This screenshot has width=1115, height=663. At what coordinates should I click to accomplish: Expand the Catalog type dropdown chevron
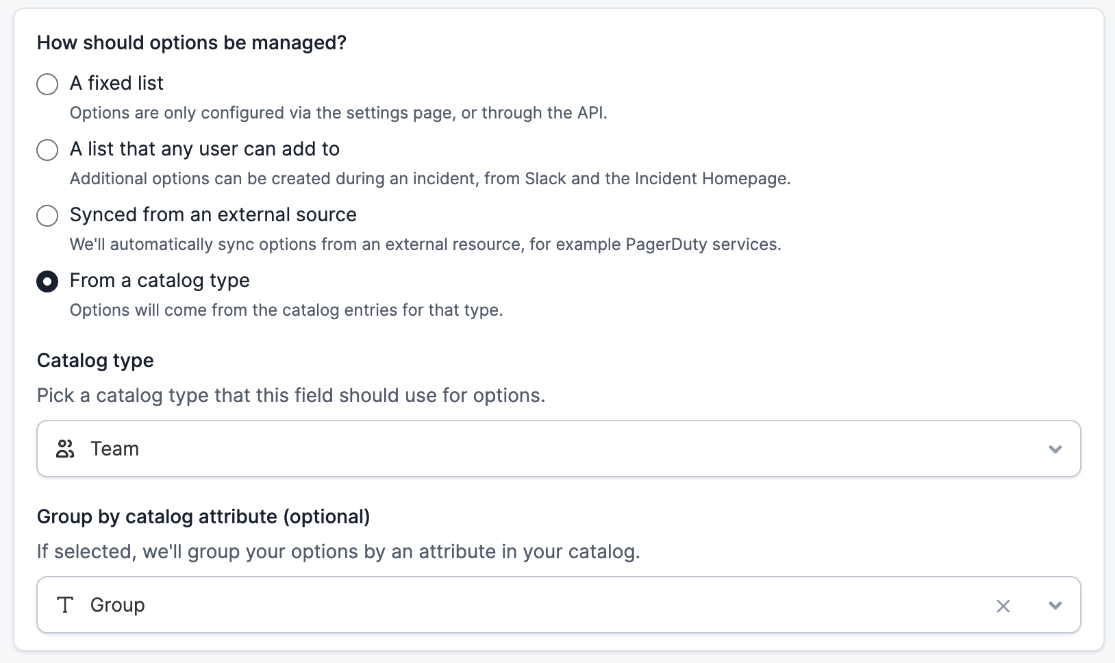point(1055,449)
